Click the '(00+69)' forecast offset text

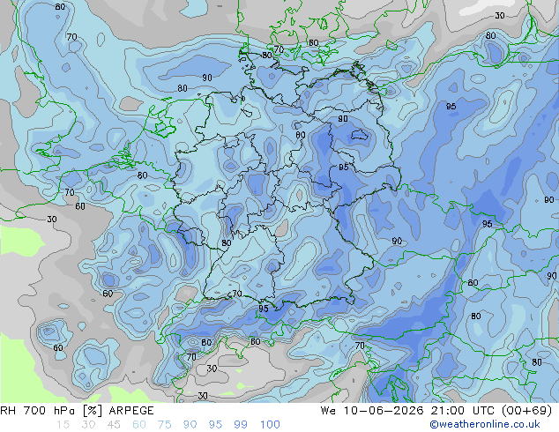[x=527, y=411]
